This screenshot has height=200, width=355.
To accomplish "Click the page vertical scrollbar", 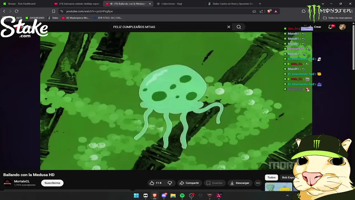I will [353, 47].
